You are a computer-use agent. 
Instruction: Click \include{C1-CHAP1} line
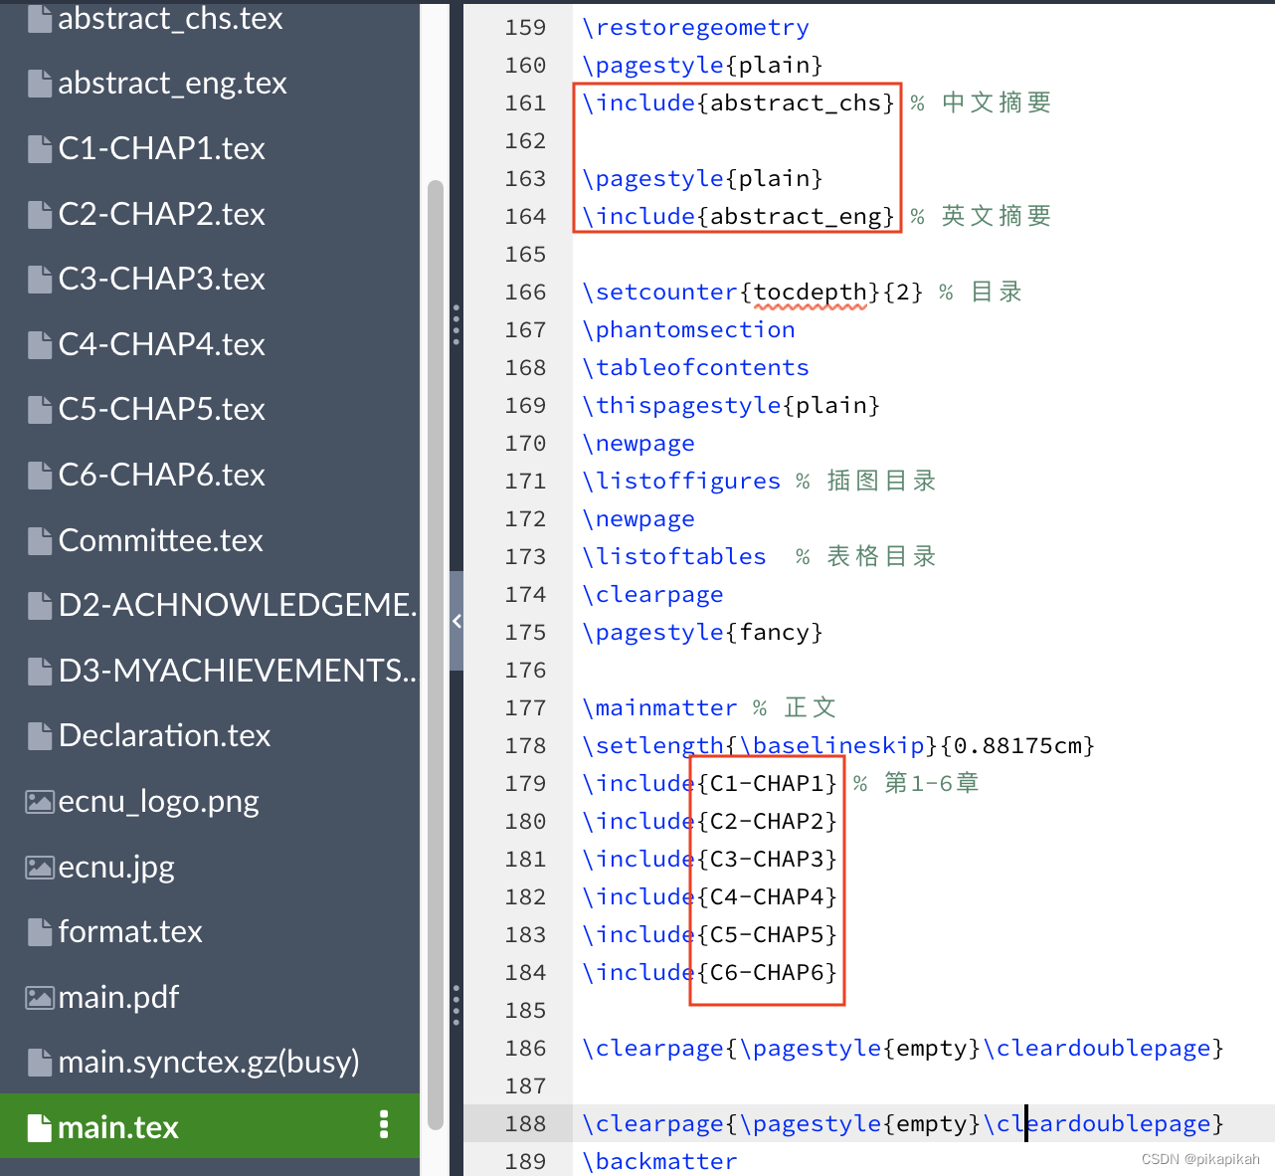point(710,784)
